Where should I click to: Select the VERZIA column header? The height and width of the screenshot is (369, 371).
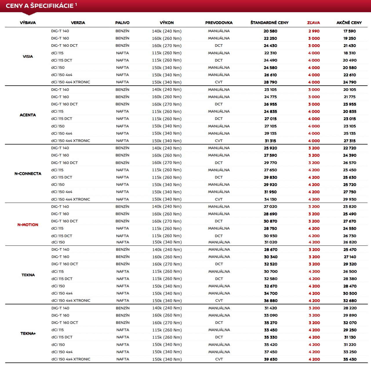click(x=78, y=23)
